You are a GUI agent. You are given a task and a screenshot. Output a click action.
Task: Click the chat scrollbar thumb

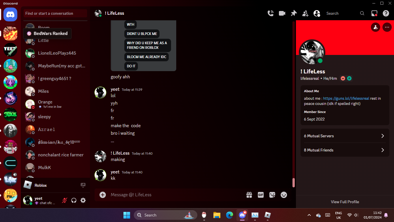294,183
